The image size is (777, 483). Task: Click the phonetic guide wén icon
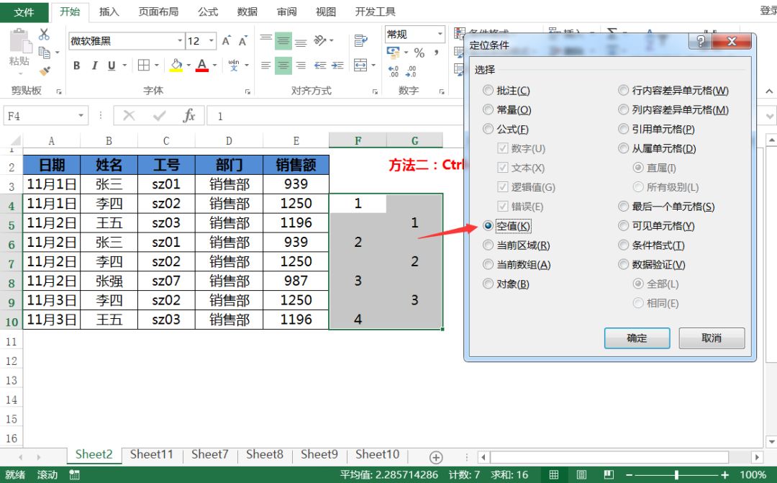(x=234, y=65)
